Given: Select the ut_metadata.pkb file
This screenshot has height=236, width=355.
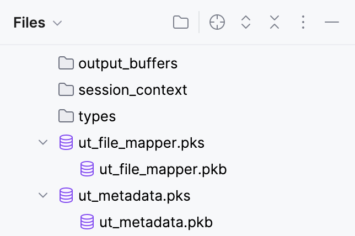Looking at the screenshot, I should pyautogui.click(x=156, y=222).
